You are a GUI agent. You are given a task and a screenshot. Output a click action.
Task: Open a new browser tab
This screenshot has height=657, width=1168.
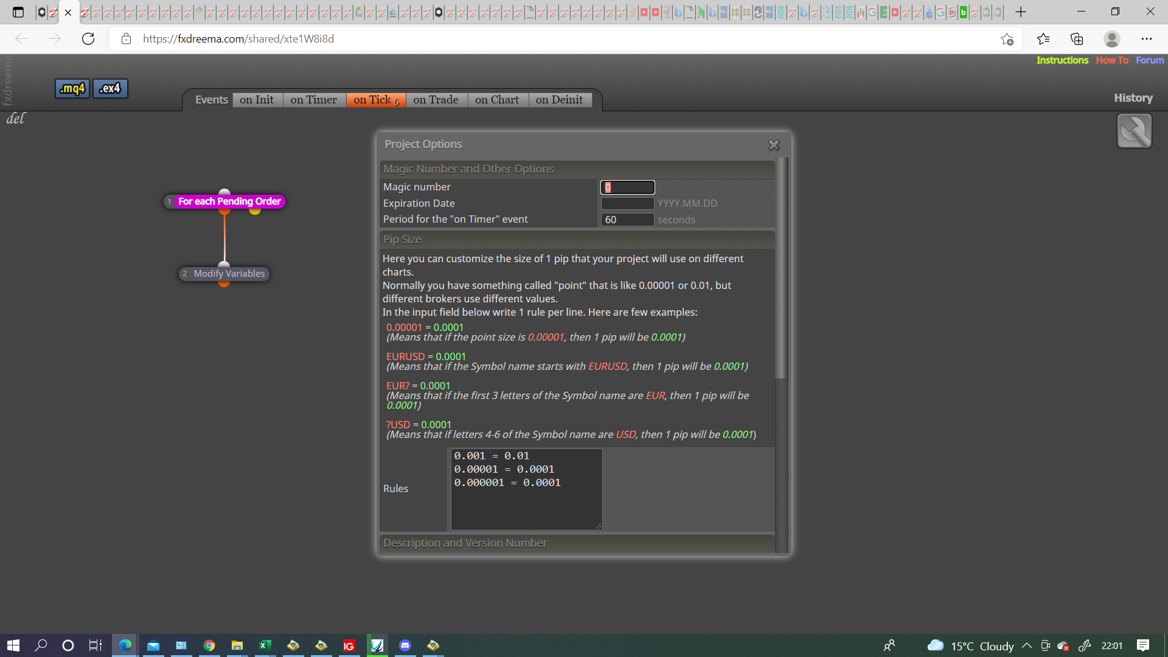pyautogui.click(x=1021, y=12)
